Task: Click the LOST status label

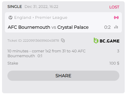Action: 114,7
